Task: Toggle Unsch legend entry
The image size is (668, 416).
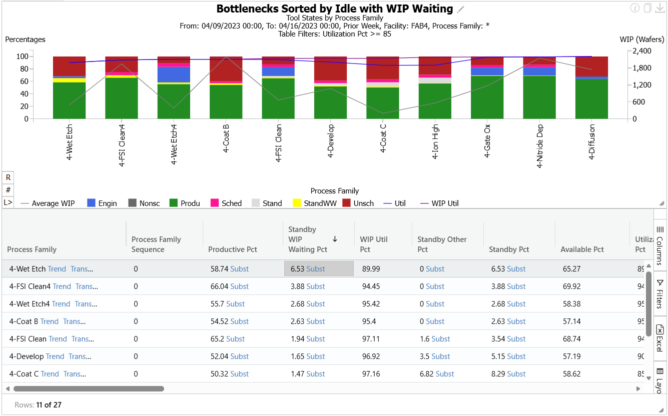Action: pos(358,203)
